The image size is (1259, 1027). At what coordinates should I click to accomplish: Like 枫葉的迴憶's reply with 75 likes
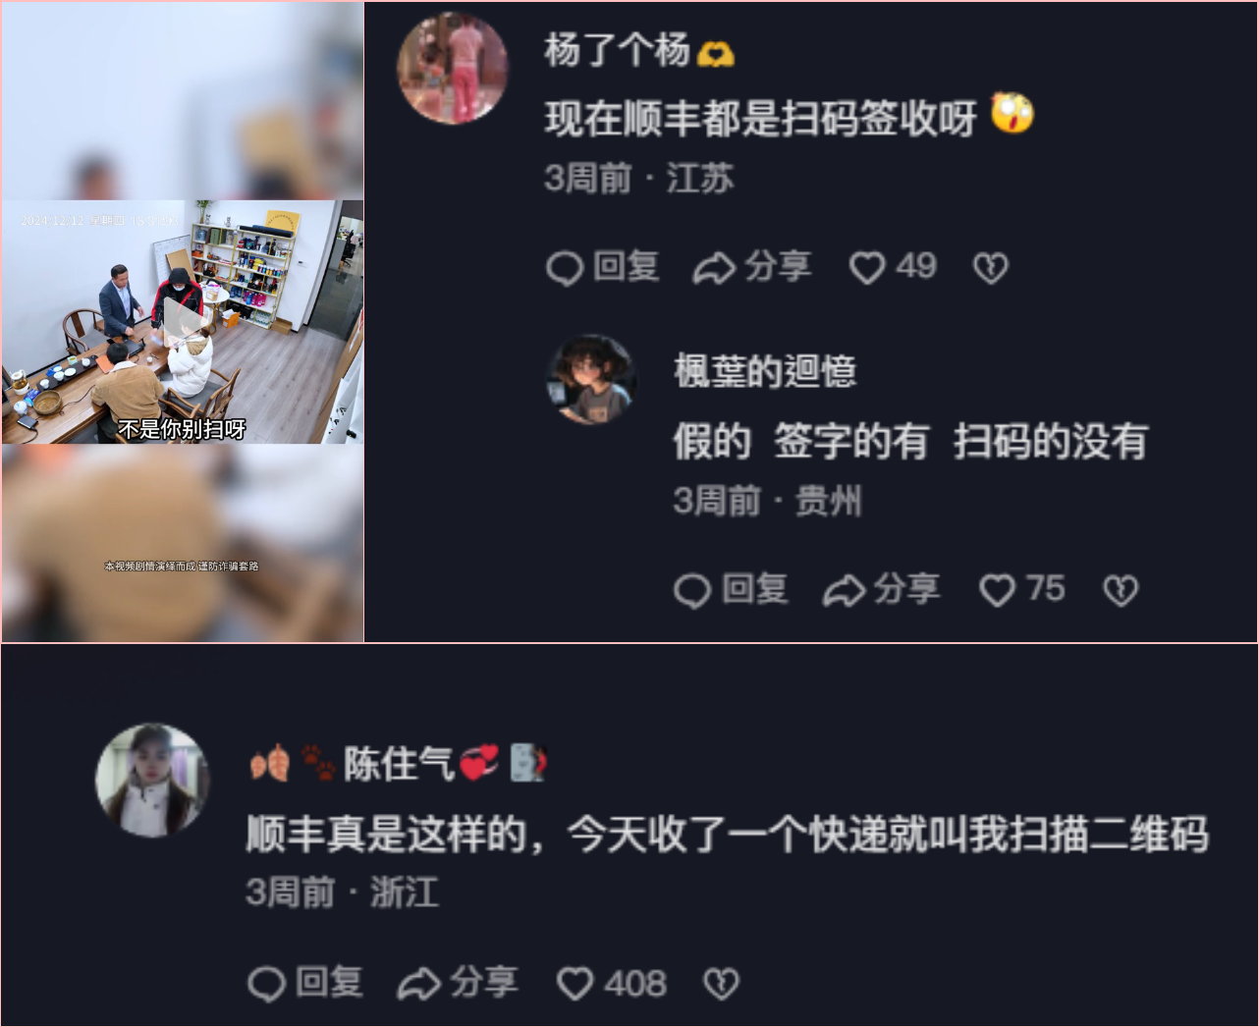pos(1021,589)
